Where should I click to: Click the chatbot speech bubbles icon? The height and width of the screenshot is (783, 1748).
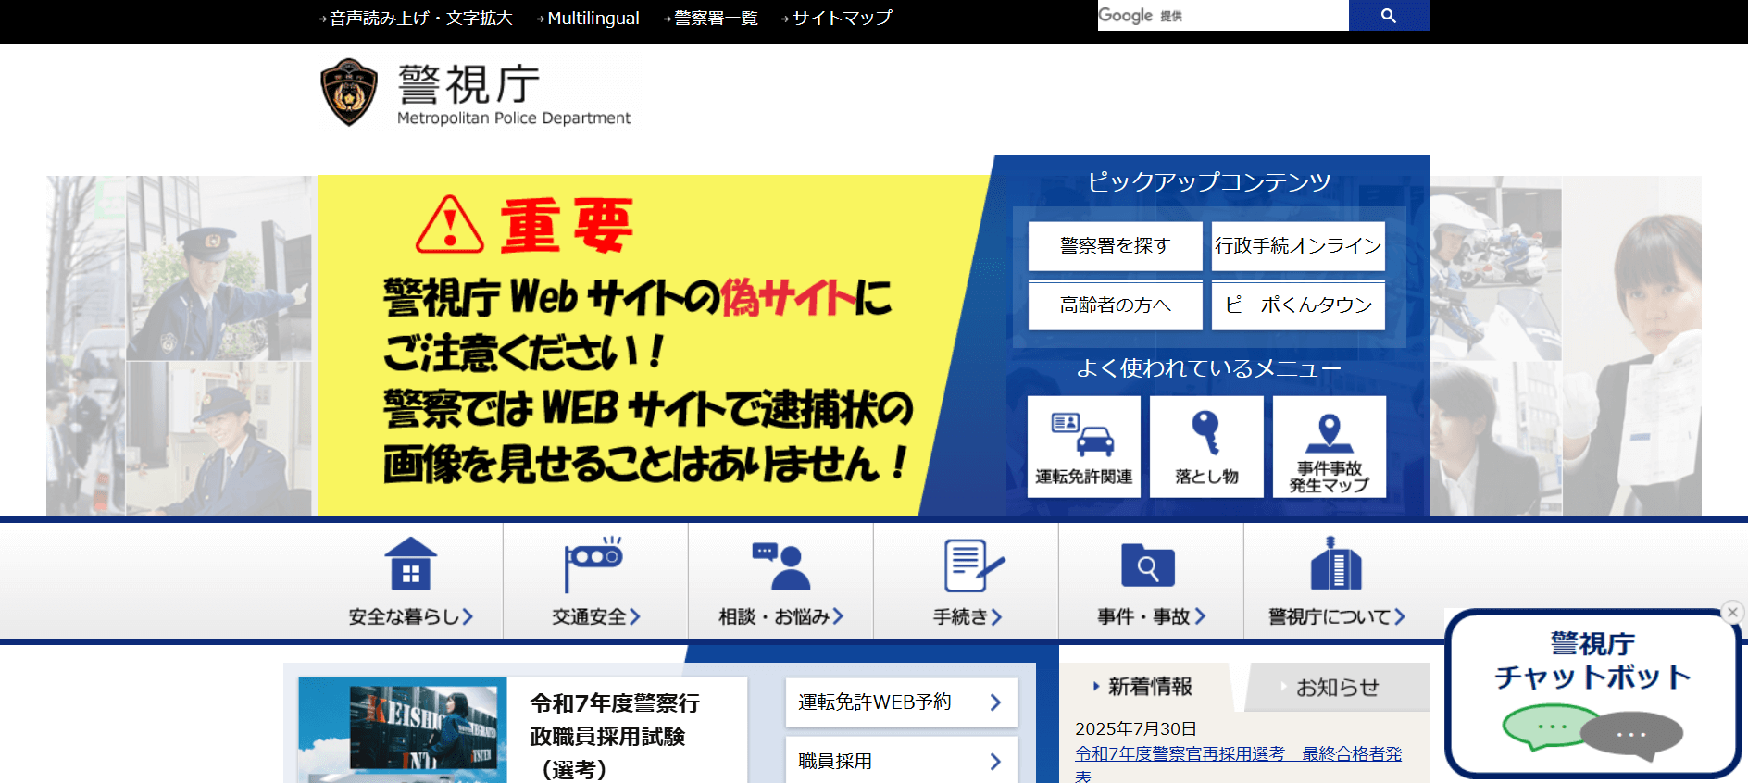point(1592,731)
